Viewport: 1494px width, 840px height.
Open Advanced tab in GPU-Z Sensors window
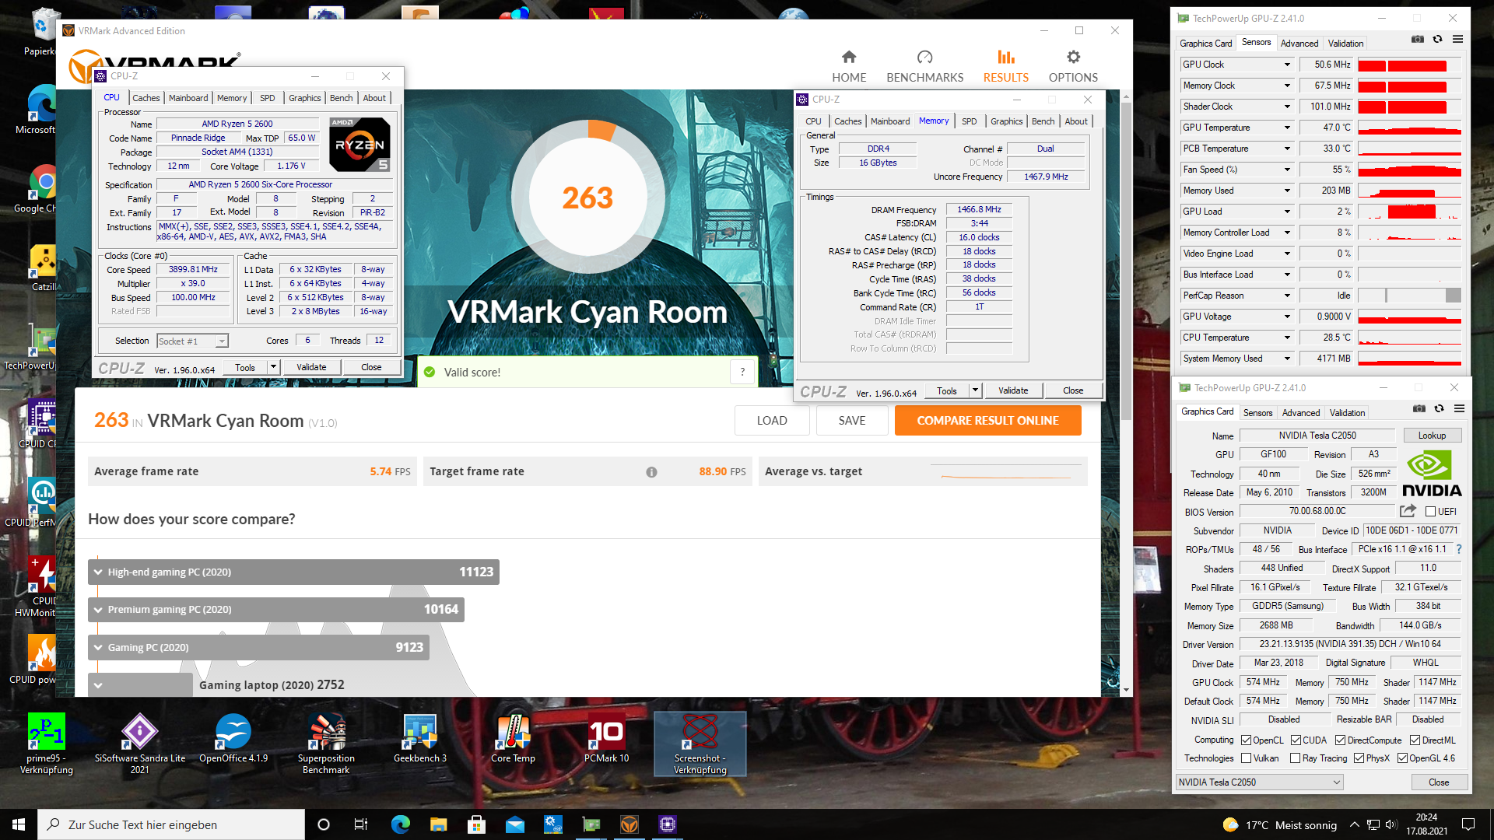pyautogui.click(x=1299, y=44)
